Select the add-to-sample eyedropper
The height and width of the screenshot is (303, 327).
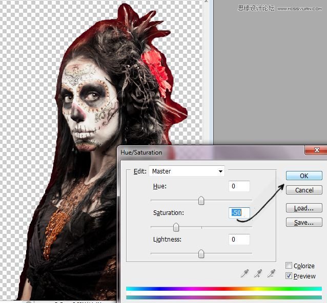[x=258, y=273]
